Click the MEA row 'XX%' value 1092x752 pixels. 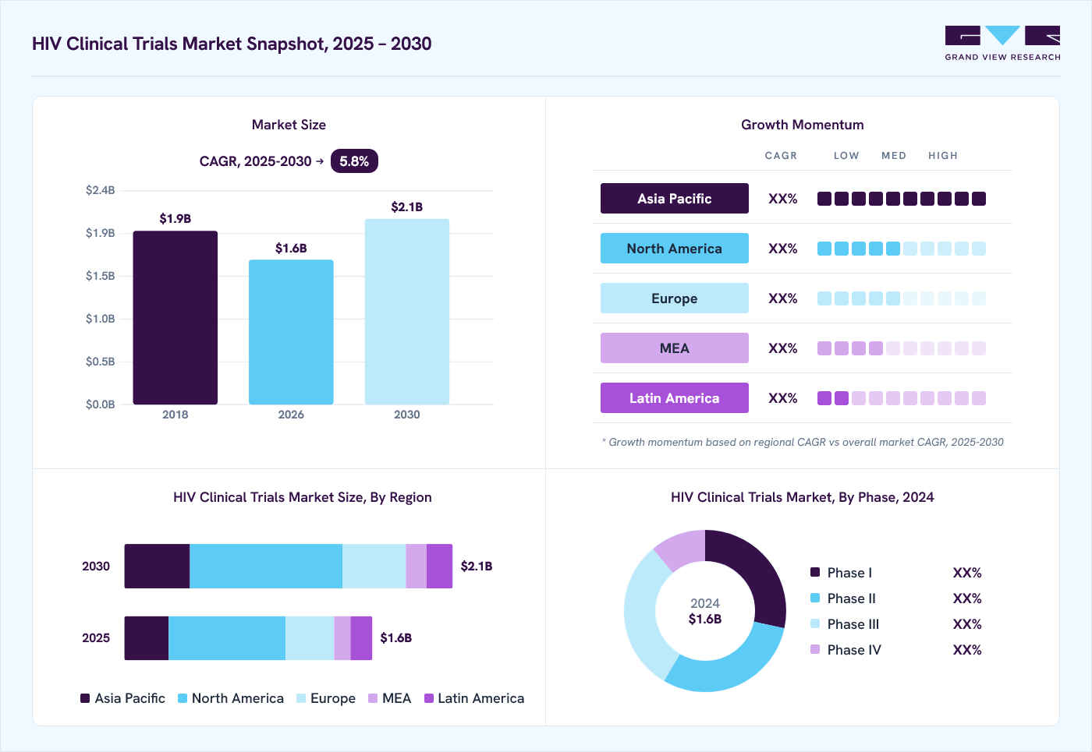[783, 348]
